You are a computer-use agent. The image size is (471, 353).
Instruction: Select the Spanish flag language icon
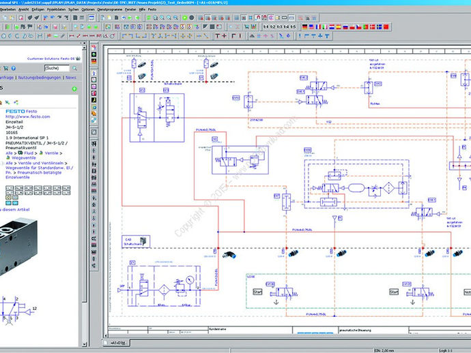(x=339, y=27)
